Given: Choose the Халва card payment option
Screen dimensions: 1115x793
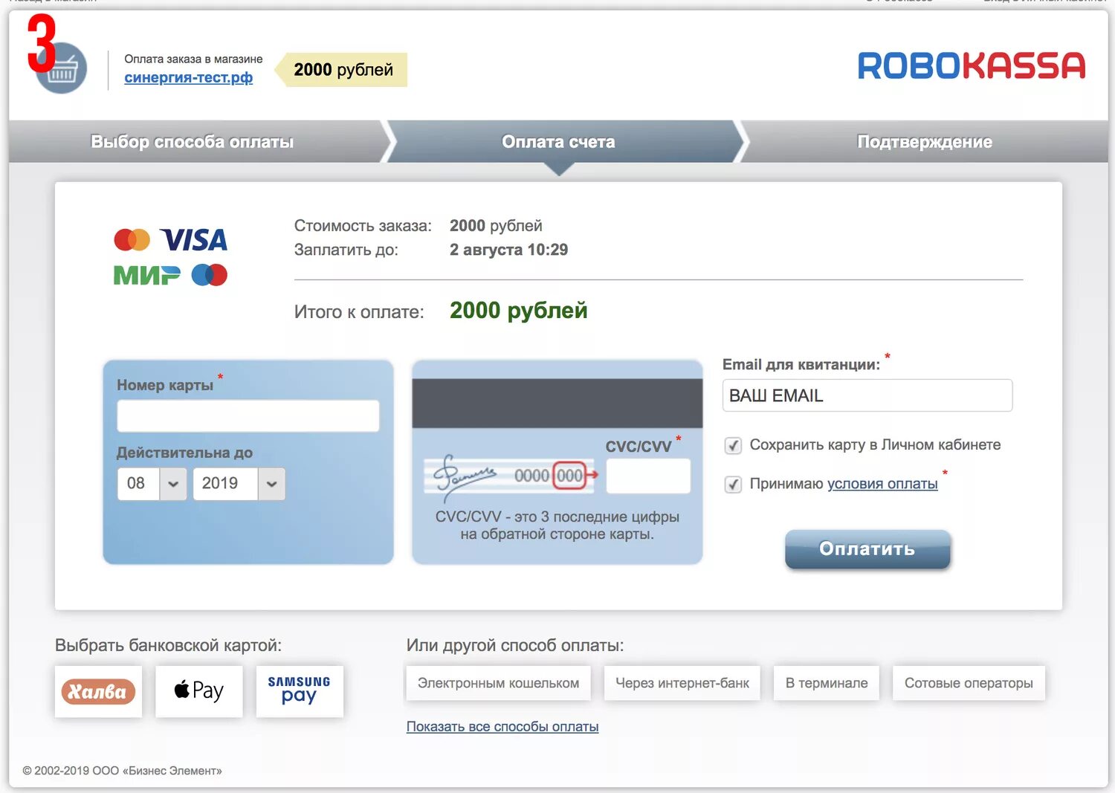Looking at the screenshot, I should (x=98, y=691).
